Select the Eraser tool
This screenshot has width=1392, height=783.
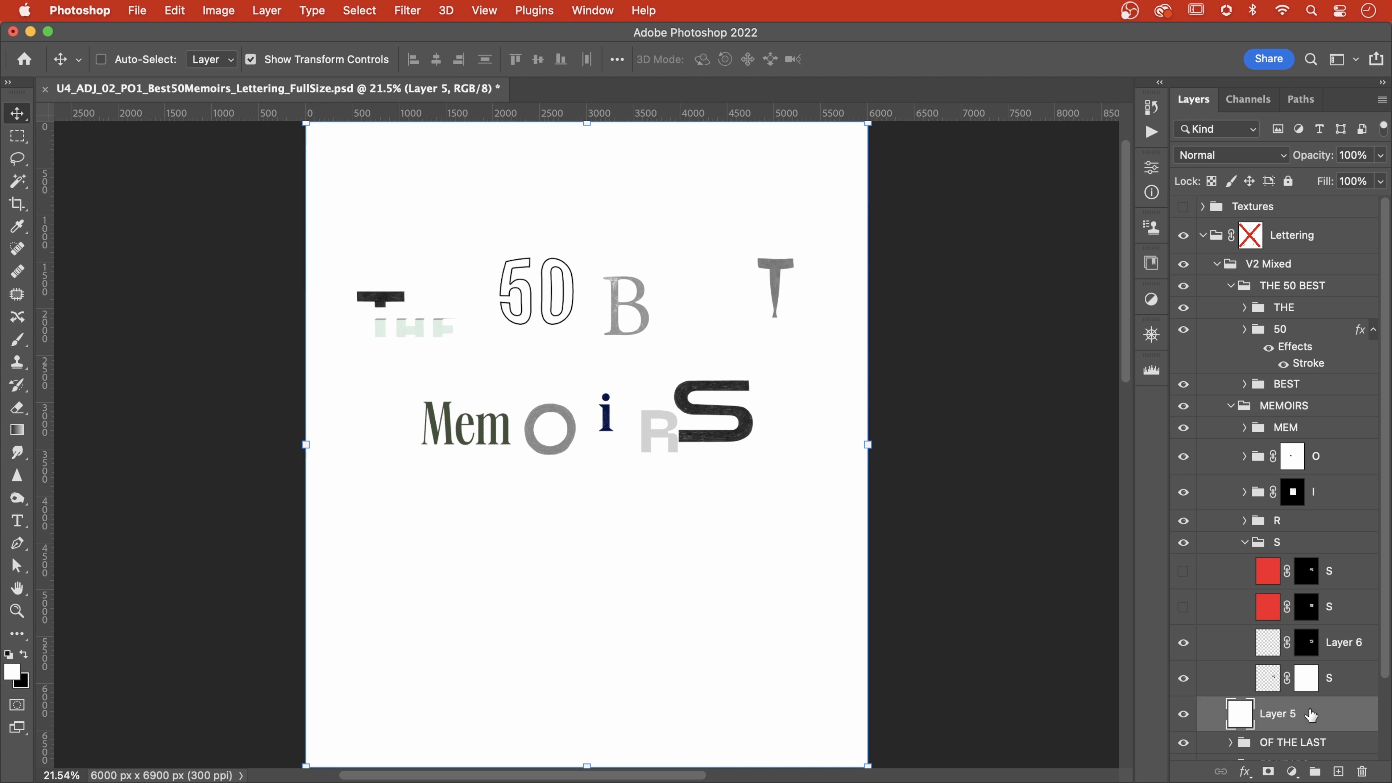pyautogui.click(x=17, y=407)
